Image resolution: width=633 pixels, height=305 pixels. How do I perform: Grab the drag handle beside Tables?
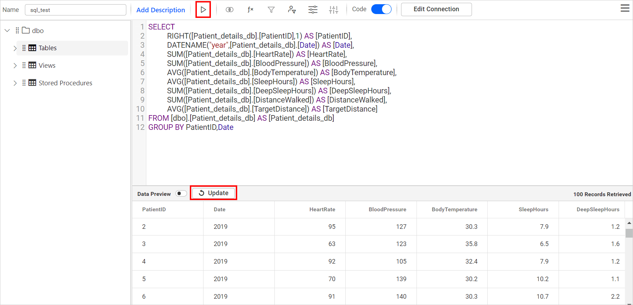(24, 48)
